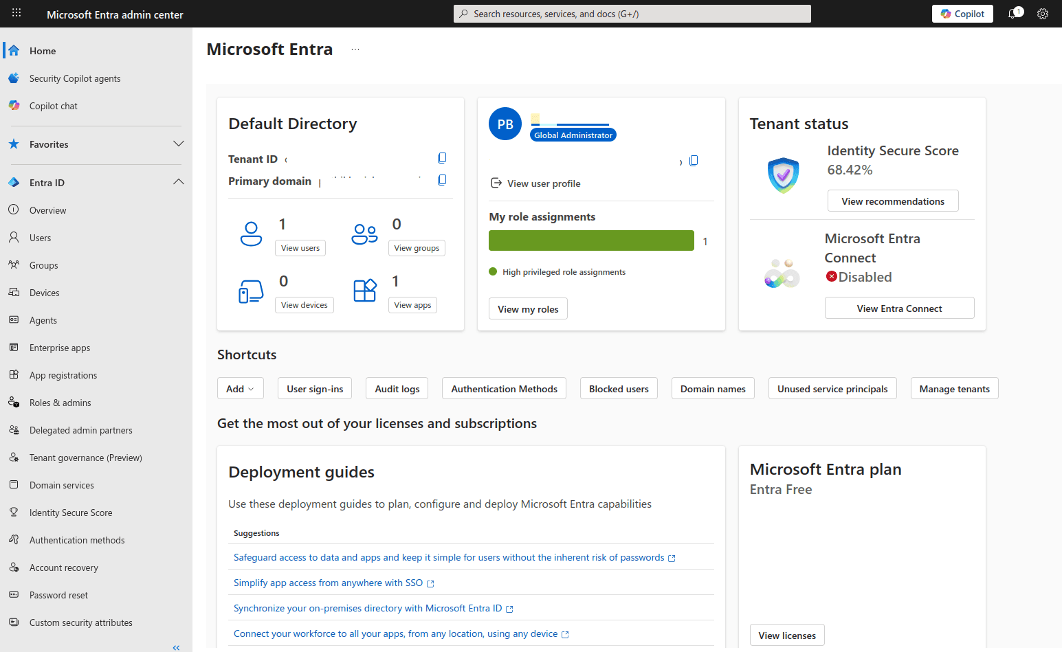Viewport: 1062px width, 652px height.
Task: Click the Tenant governance icon
Action: tap(14, 457)
